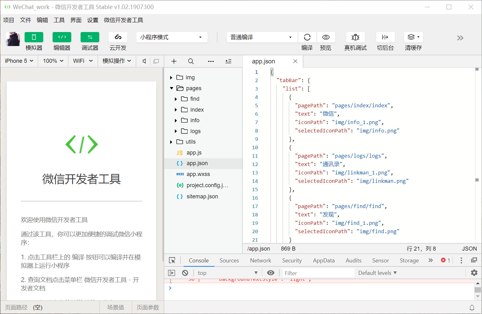Click the user avatar thumbnail

tap(13, 39)
